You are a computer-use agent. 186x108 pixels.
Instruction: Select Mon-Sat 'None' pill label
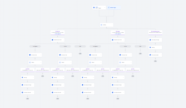(80, 46)
